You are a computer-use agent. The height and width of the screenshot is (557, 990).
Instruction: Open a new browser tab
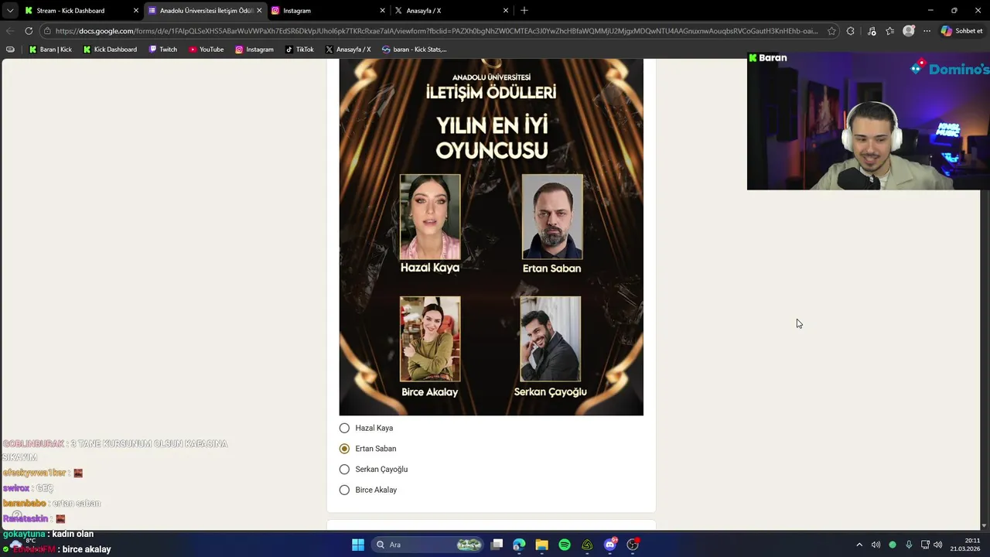pyautogui.click(x=524, y=11)
